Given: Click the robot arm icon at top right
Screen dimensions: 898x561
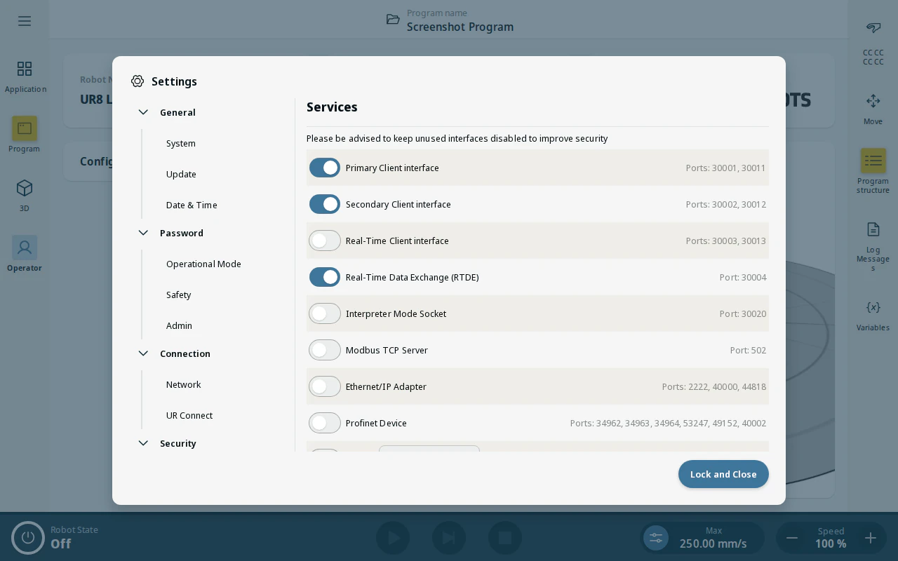Looking at the screenshot, I should pyautogui.click(x=873, y=28).
